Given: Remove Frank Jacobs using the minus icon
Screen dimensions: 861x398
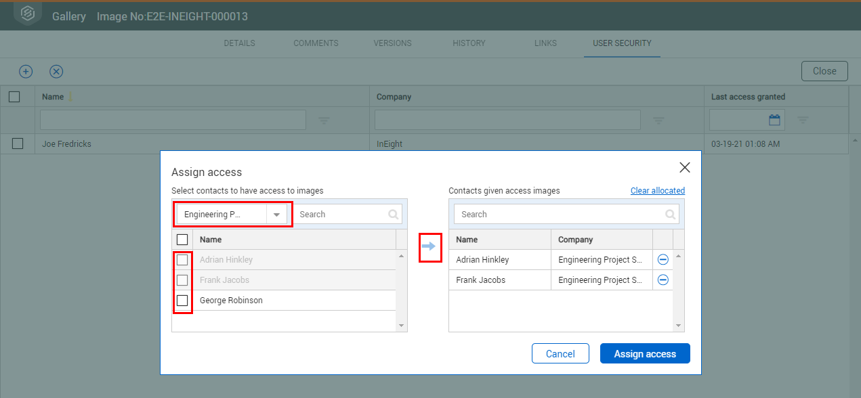Looking at the screenshot, I should [x=663, y=280].
